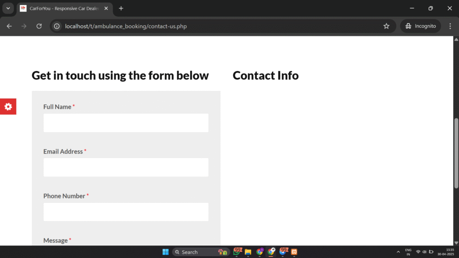459x258 pixels.
Task: Click the 'Email Address' label
Action: [63, 151]
